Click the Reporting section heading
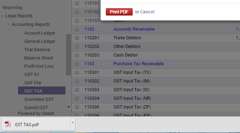This screenshot has width=240, height=133. pyautogui.click(x=13, y=8)
